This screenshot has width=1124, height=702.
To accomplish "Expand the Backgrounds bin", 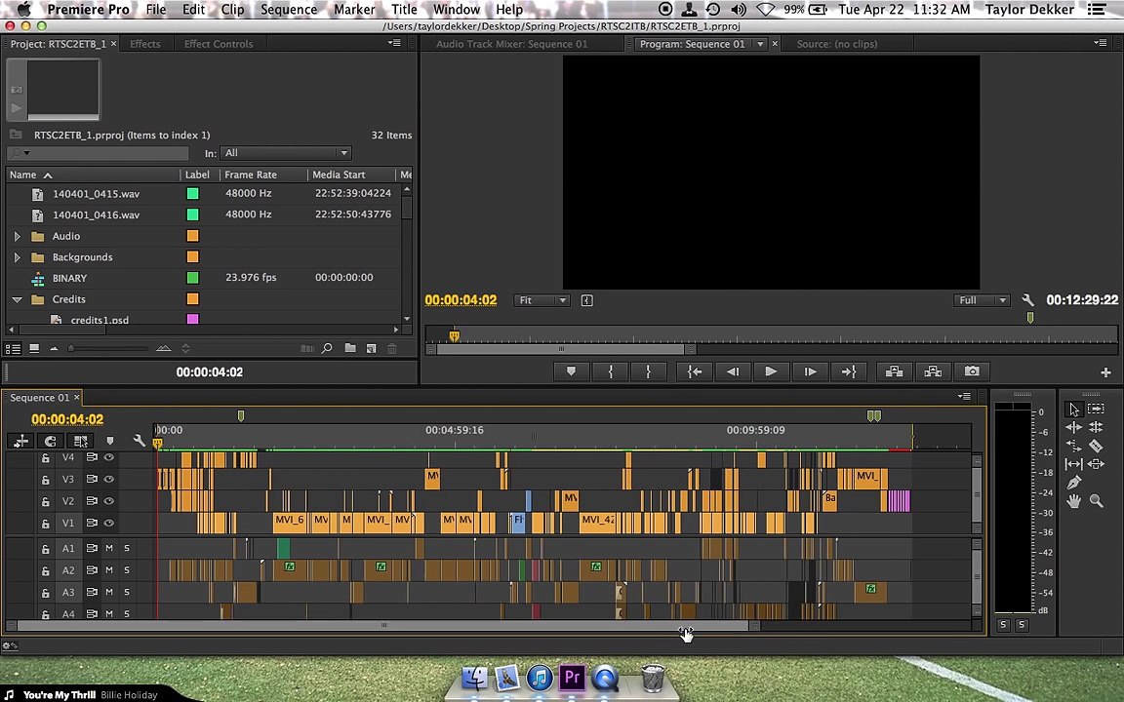I will 18,257.
